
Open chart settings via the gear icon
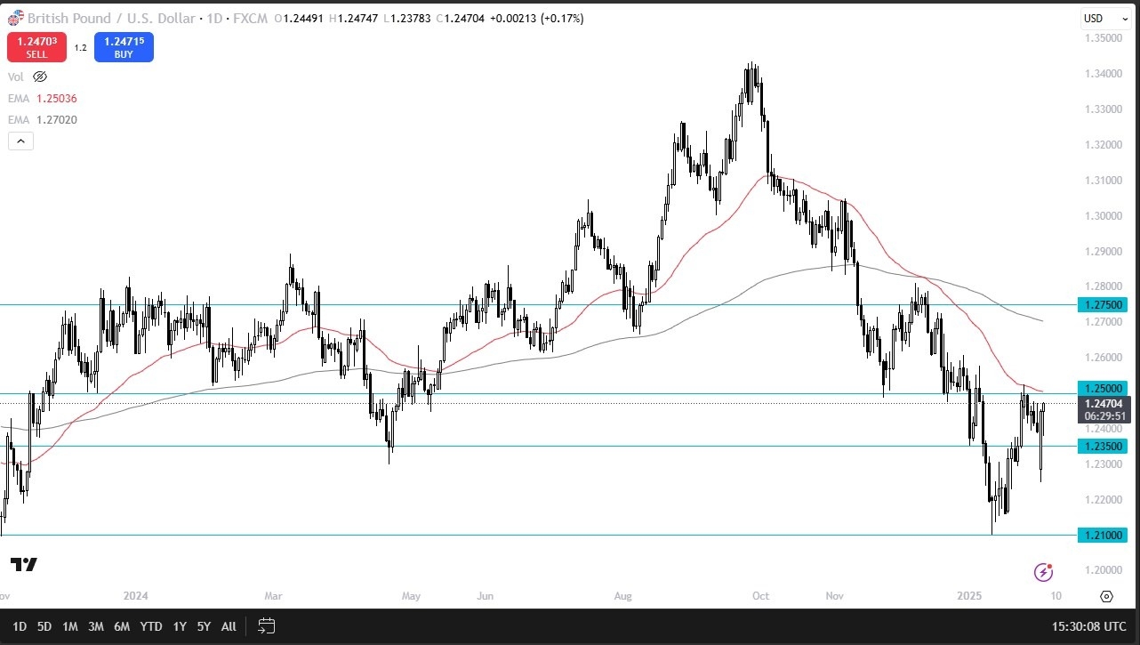point(1106,596)
